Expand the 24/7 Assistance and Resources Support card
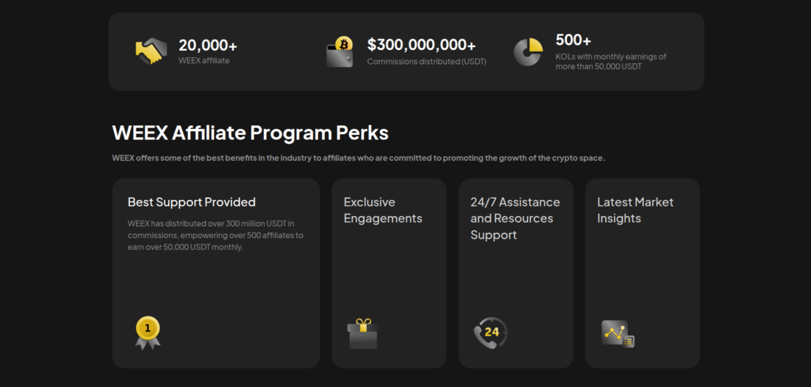This screenshot has height=387, width=811. click(x=516, y=273)
